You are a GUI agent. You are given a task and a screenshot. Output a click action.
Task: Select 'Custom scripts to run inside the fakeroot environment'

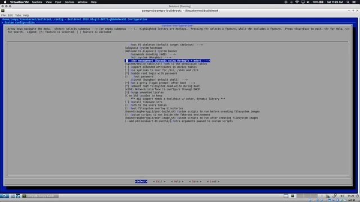point(168,114)
